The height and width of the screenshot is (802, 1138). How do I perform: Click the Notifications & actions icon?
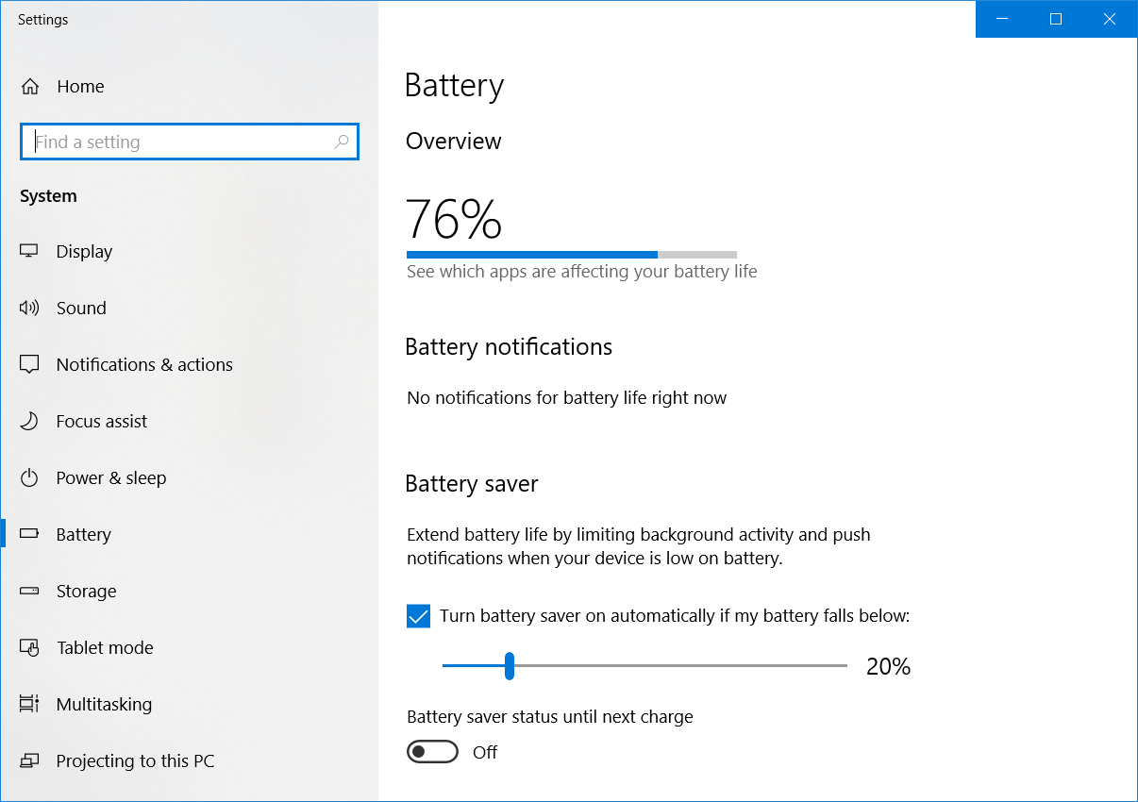[29, 365]
